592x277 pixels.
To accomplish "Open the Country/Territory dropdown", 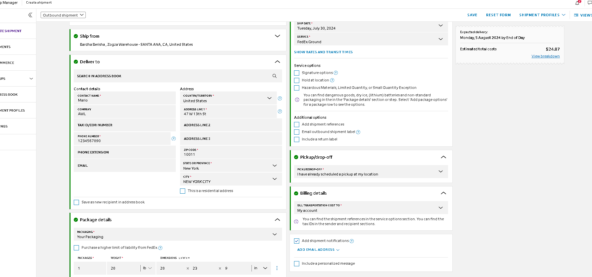I will click(228, 98).
